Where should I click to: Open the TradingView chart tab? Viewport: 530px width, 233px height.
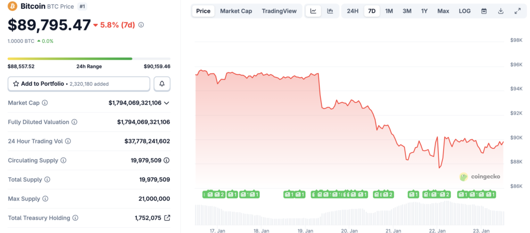coord(279,11)
